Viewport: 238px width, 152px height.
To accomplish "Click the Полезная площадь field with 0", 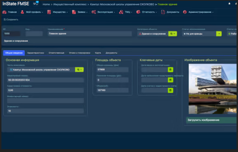I will (x=113, y=80).
